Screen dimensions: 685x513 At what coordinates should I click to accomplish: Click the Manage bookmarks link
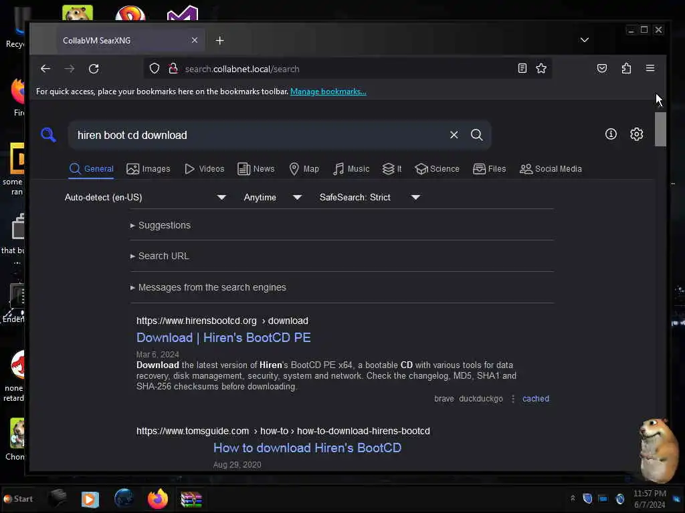point(328,92)
